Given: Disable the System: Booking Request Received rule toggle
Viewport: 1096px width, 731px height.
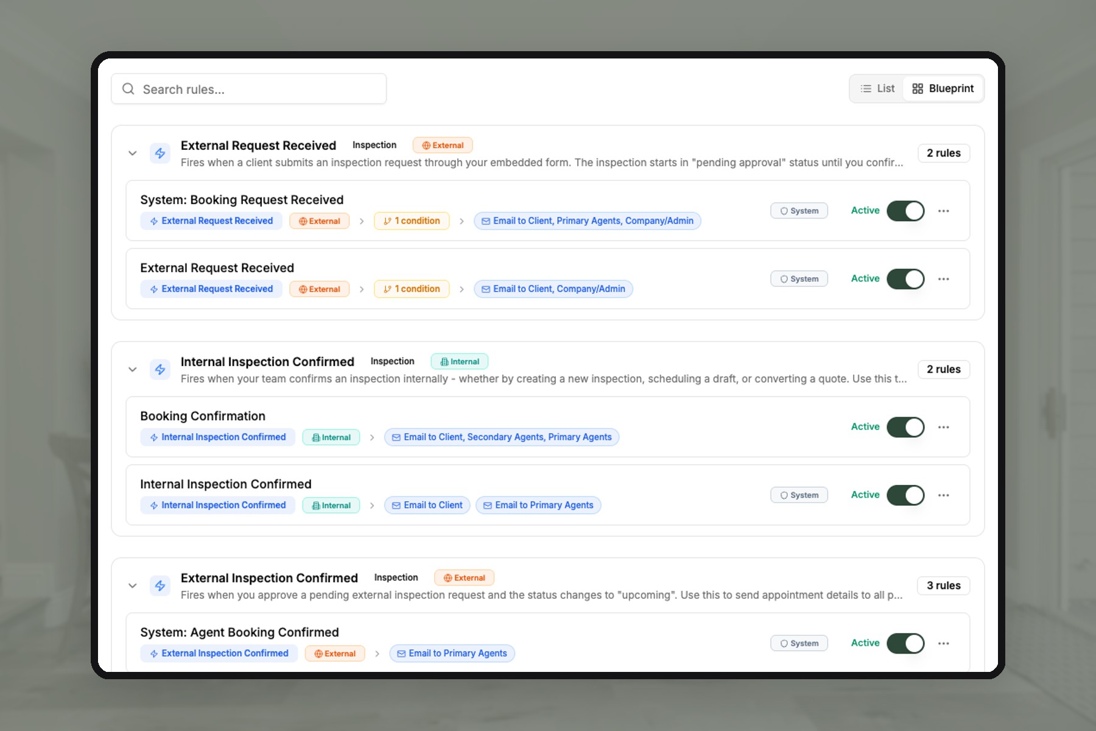Looking at the screenshot, I should click(x=905, y=211).
